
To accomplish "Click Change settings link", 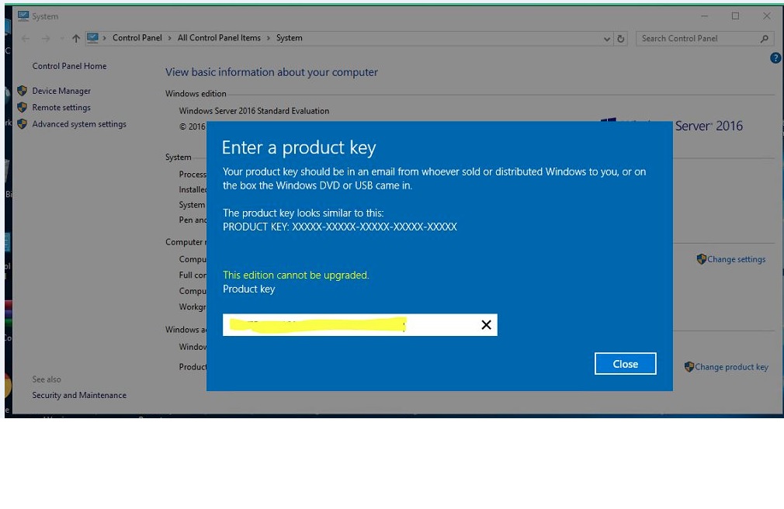I will [736, 259].
